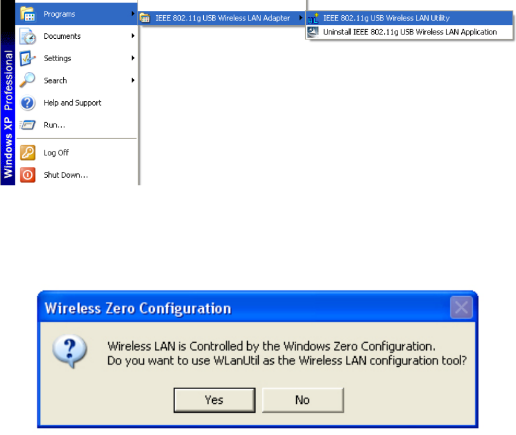The height and width of the screenshot is (435, 516).
Task: Click the IEEE 802.11g Adapter folder icon
Action: click(145, 18)
